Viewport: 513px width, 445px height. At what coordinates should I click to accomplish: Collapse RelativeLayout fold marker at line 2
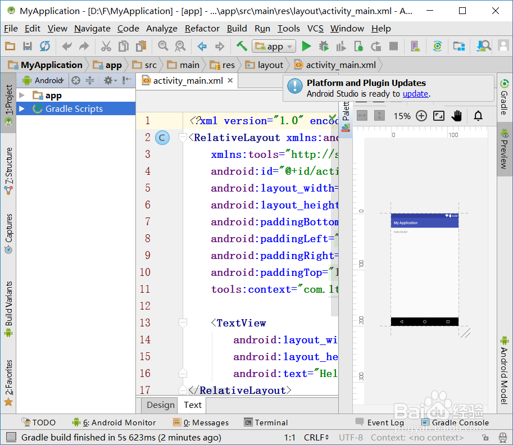183,138
